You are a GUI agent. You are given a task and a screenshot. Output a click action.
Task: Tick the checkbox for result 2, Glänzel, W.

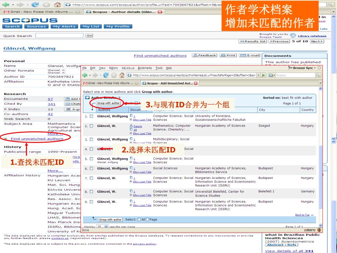[x=91, y=126]
